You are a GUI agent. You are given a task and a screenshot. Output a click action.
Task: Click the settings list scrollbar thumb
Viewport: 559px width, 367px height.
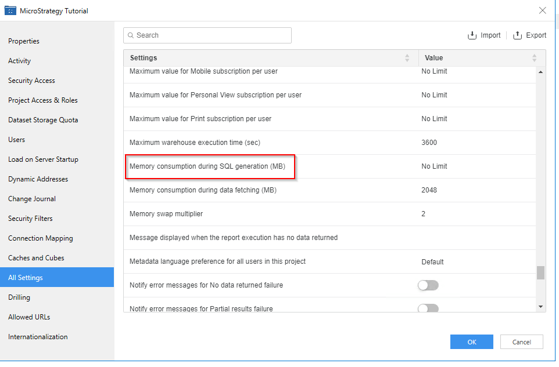(x=540, y=272)
